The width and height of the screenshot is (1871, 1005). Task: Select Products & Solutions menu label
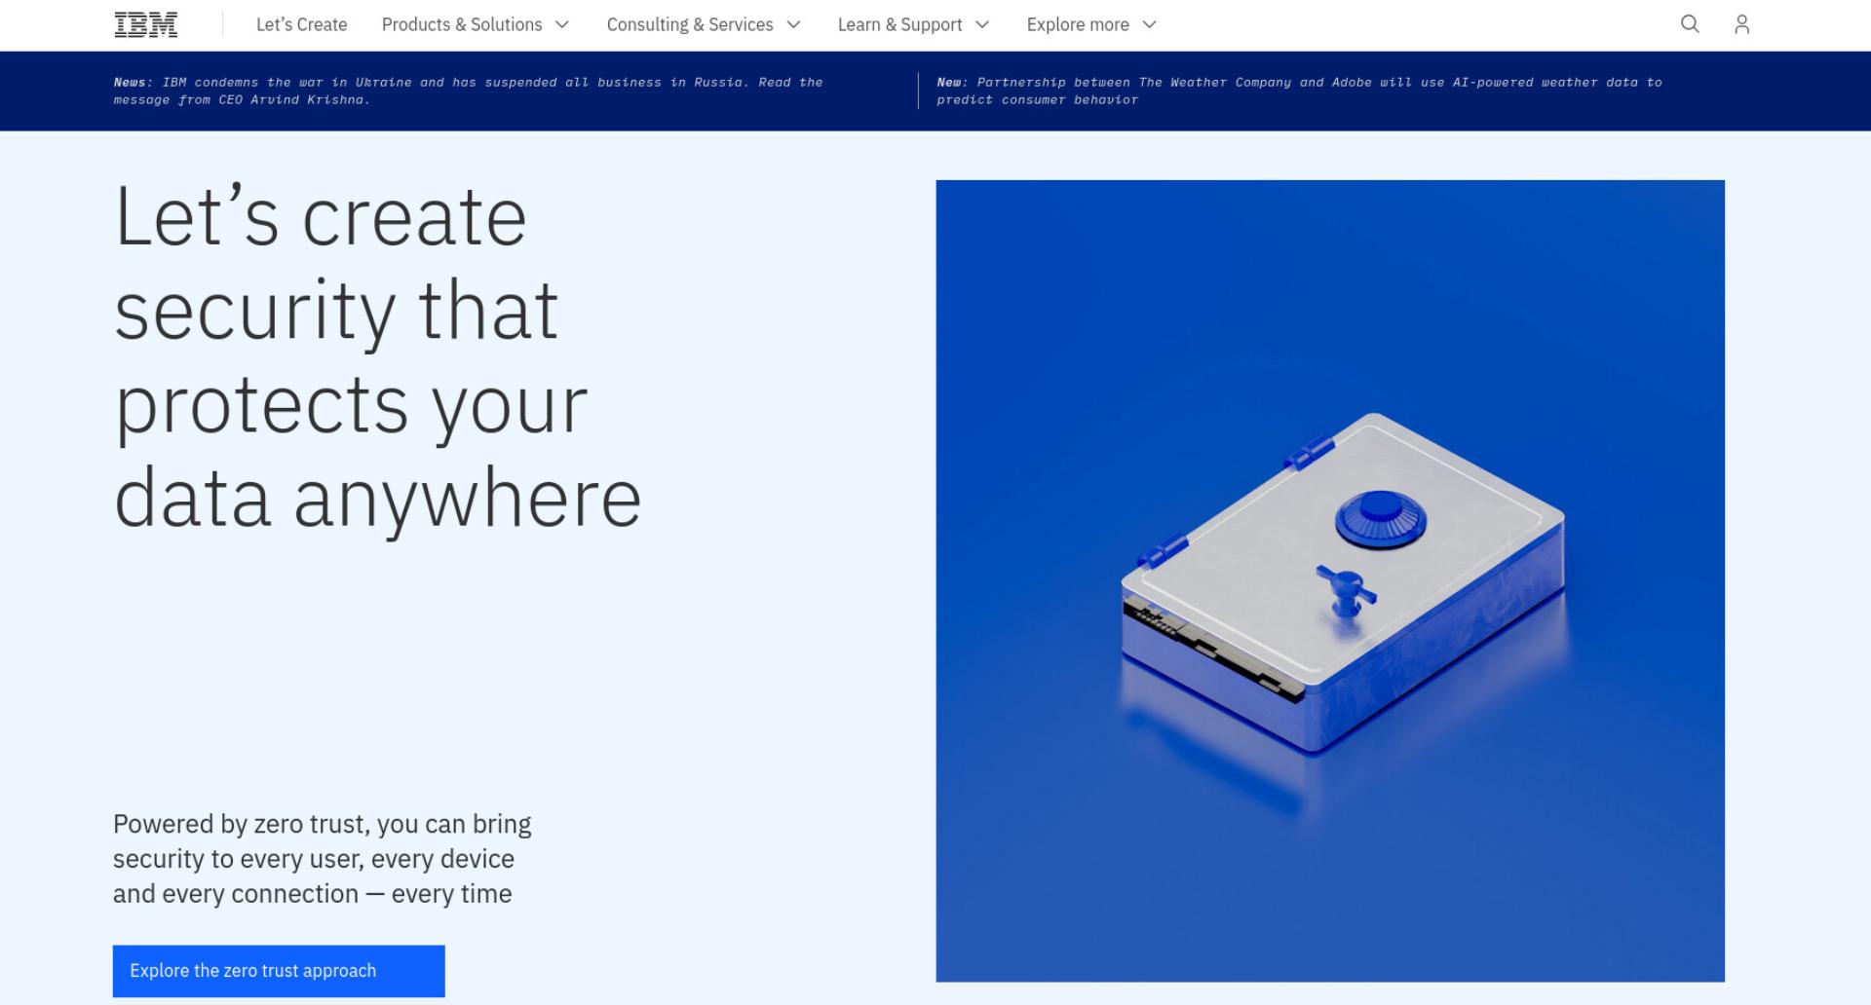(x=462, y=24)
